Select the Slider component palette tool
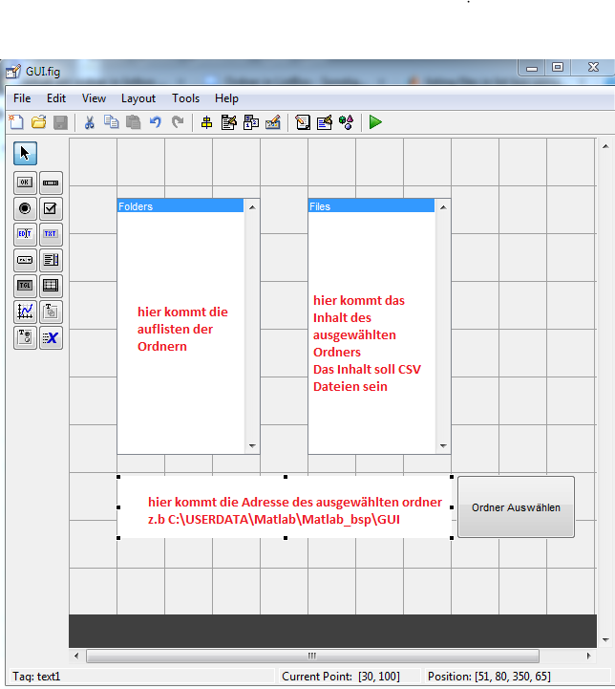 tap(51, 182)
